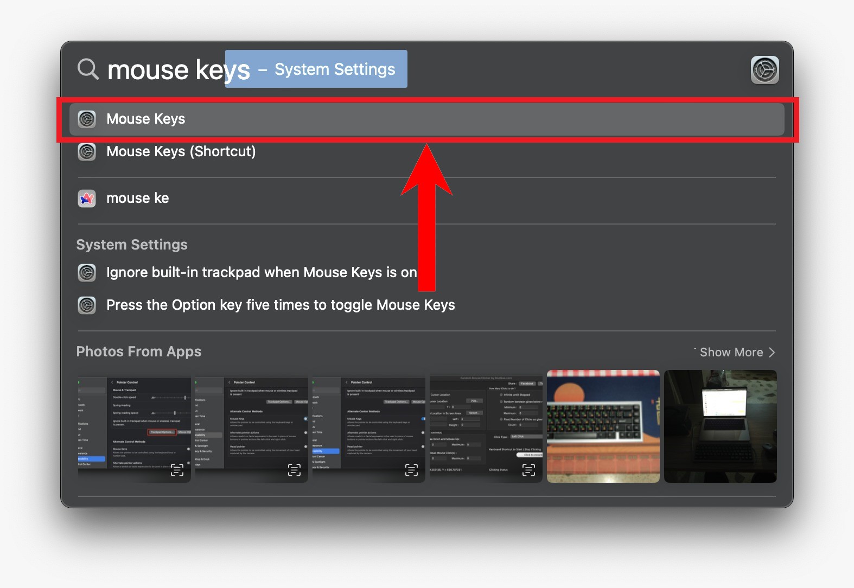The image size is (854, 588).
Task: Click the Spotlight magnifying glass icon
Action: (x=88, y=69)
